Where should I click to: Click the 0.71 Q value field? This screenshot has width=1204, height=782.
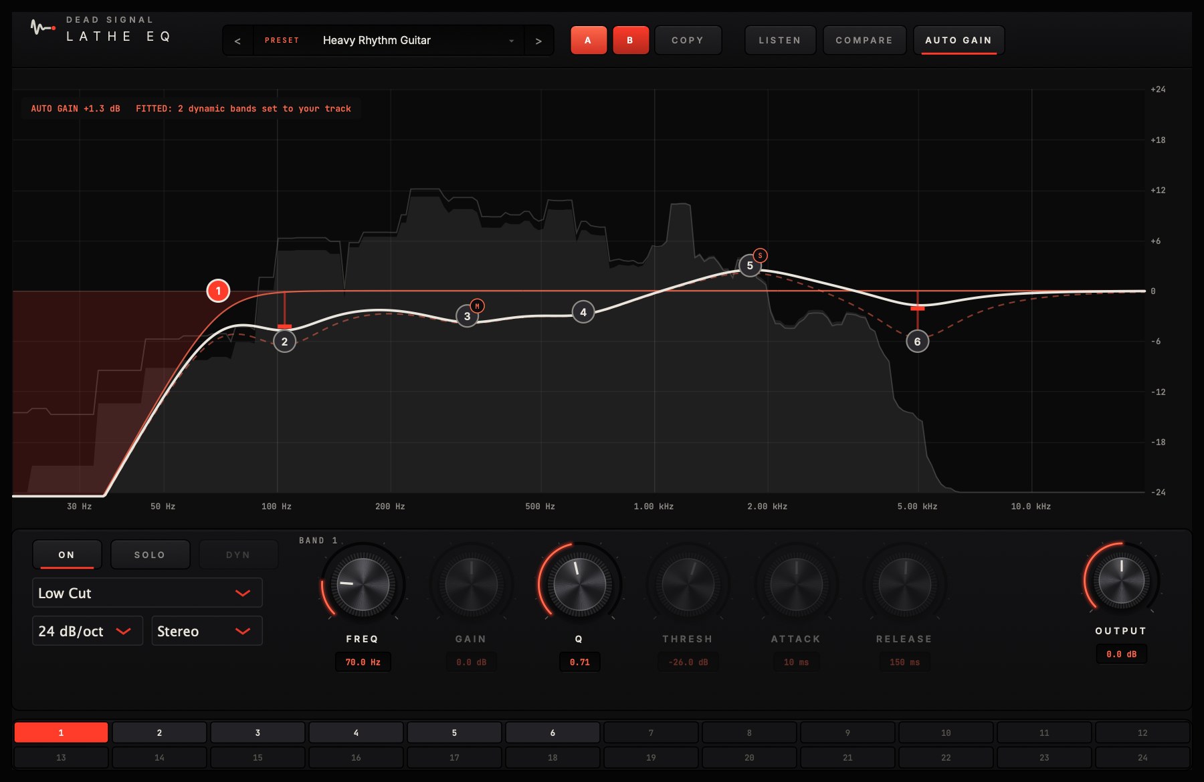(x=579, y=662)
